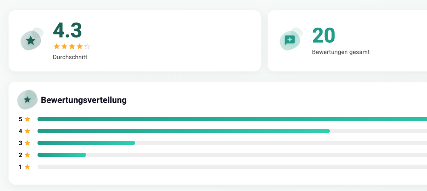Click the Durchschnitt label
This screenshot has height=191, width=427.
(x=70, y=57)
